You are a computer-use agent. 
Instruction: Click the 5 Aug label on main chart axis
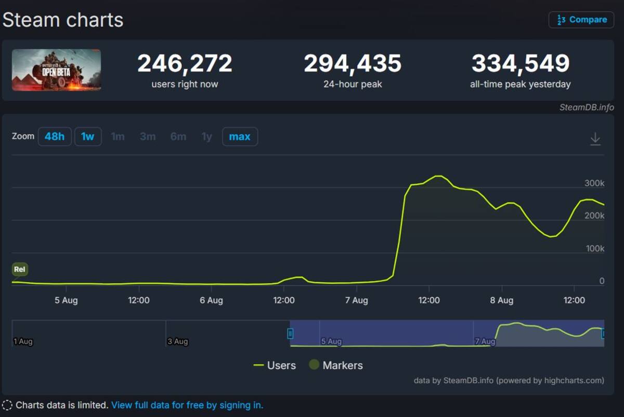click(66, 300)
